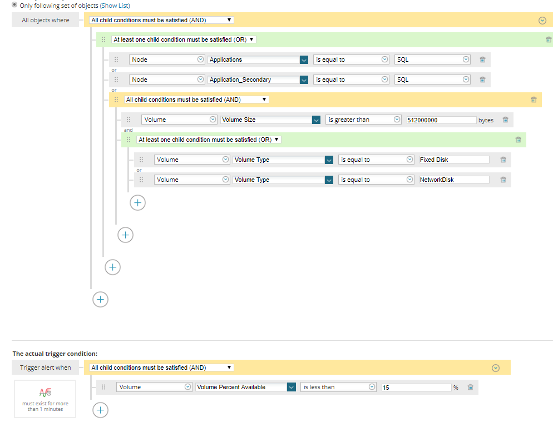Open Volume Percent Available field dropdown
This screenshot has width=553, height=422.
(x=291, y=387)
